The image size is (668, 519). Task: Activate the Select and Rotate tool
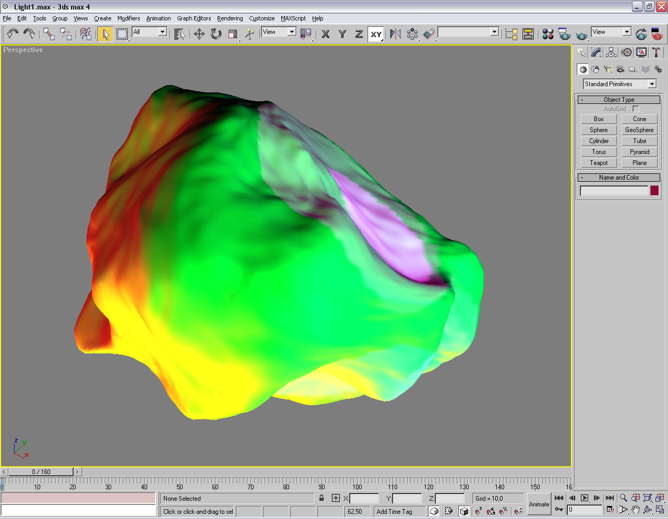click(216, 34)
